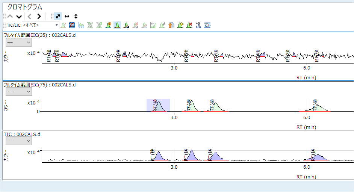Click the faded peak with curved arrow icon
Screen dimensions: 354x192
pyautogui.click(x=162, y=25)
